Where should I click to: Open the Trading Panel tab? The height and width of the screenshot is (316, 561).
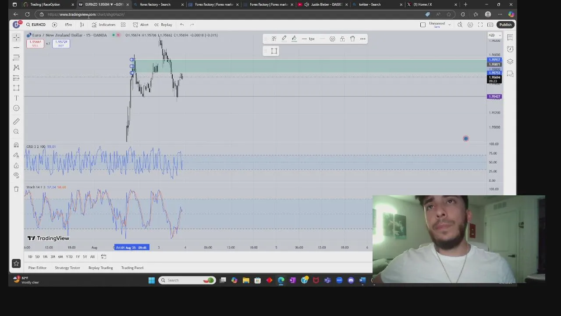132,268
